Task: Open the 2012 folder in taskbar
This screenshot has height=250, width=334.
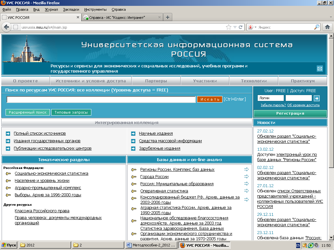Action: [45, 245]
